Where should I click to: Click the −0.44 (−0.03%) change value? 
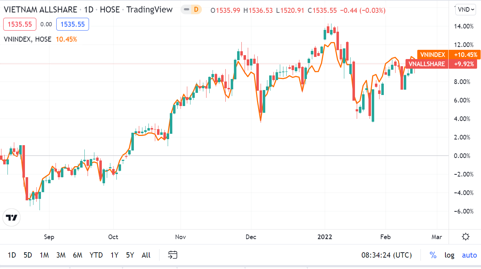363,10
